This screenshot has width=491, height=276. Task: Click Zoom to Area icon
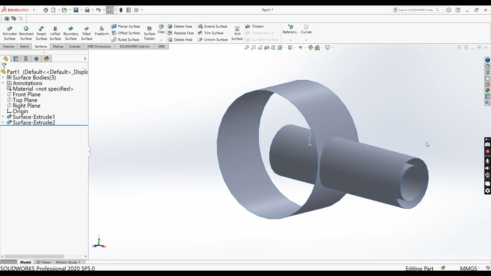pyautogui.click(x=254, y=48)
